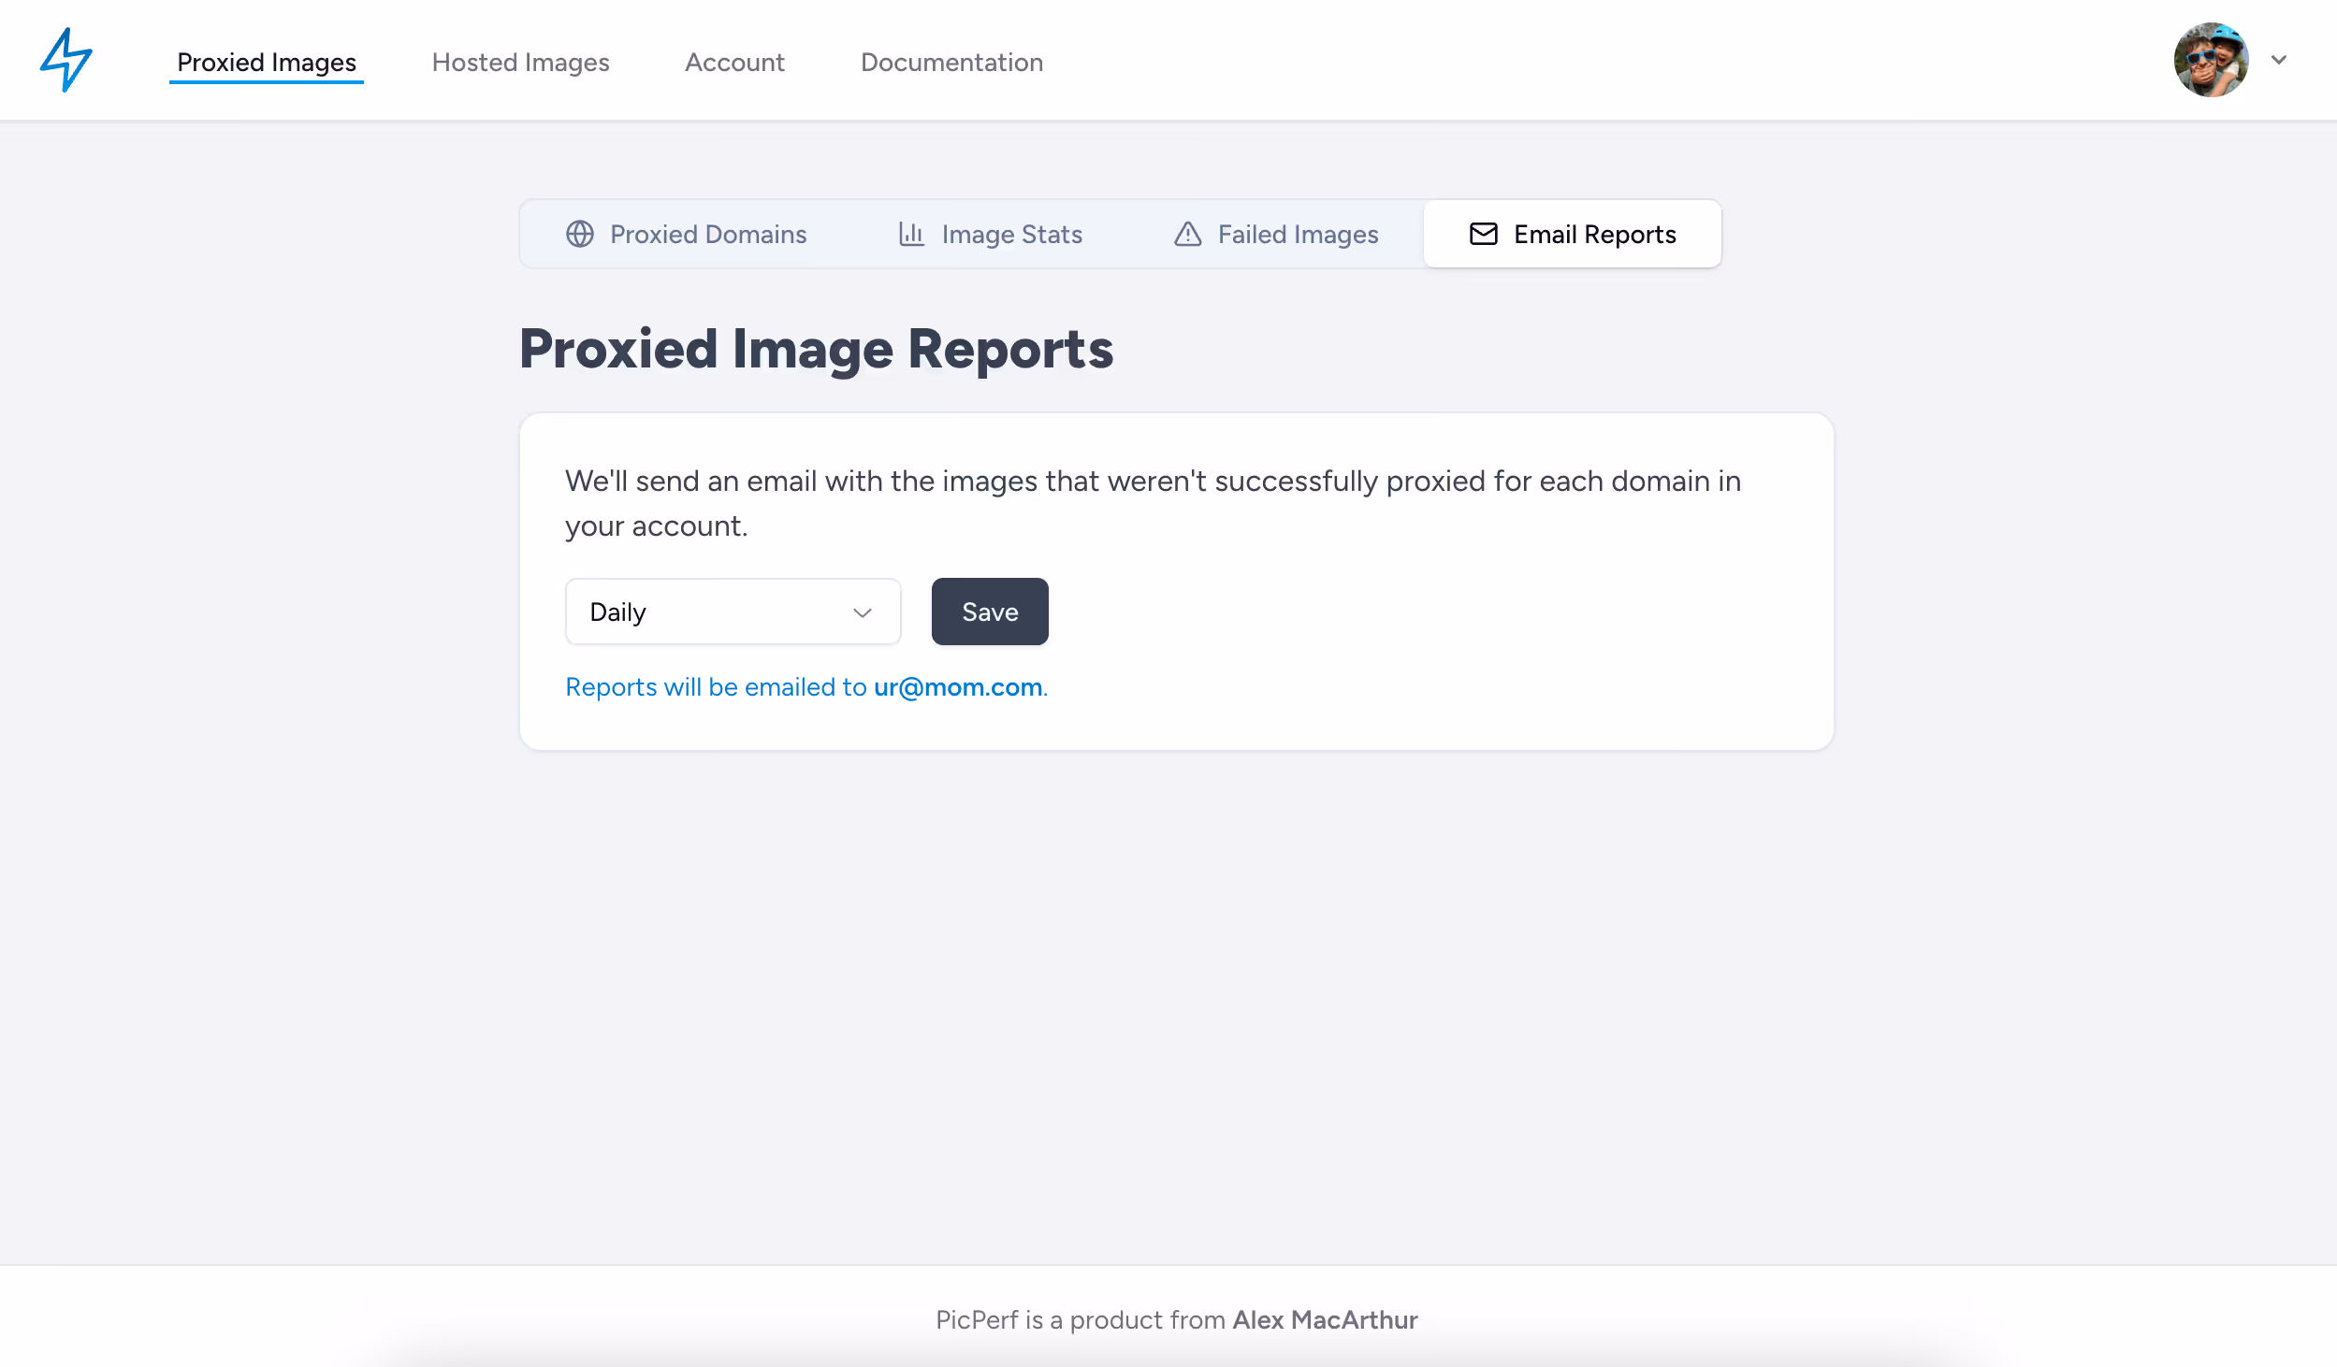The width and height of the screenshot is (2337, 1367).
Task: Click the Alex MacArthur footer credit
Action: 1323,1319
